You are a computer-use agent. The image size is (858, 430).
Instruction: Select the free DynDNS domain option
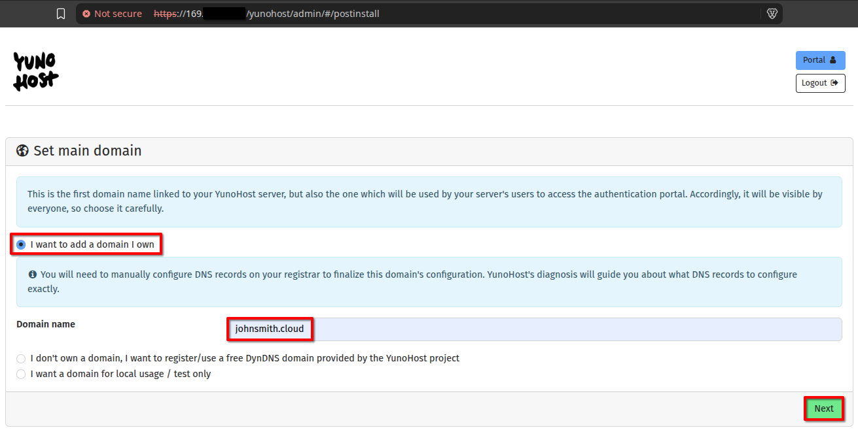pyautogui.click(x=22, y=358)
